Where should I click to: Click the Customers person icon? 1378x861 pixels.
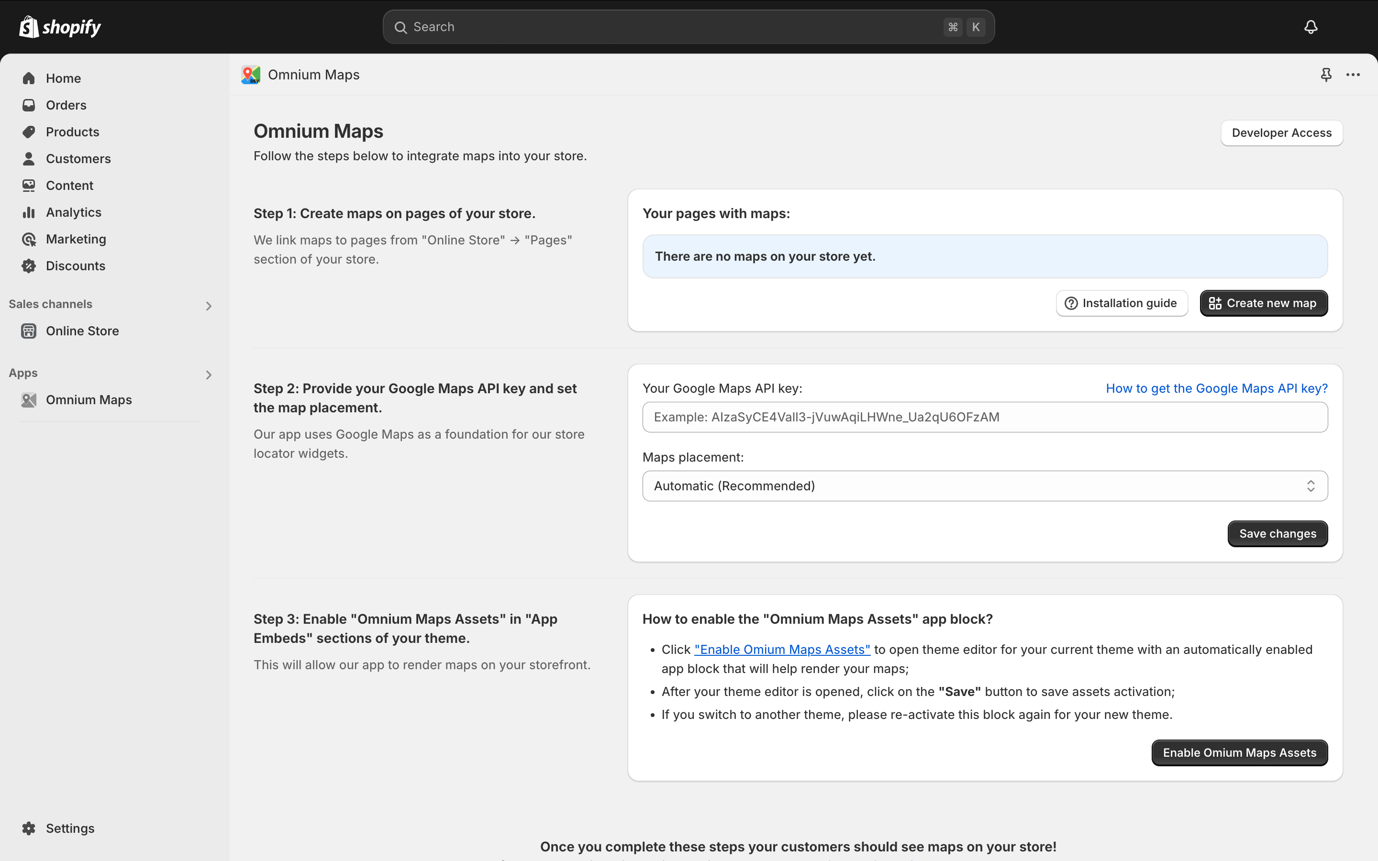29,158
